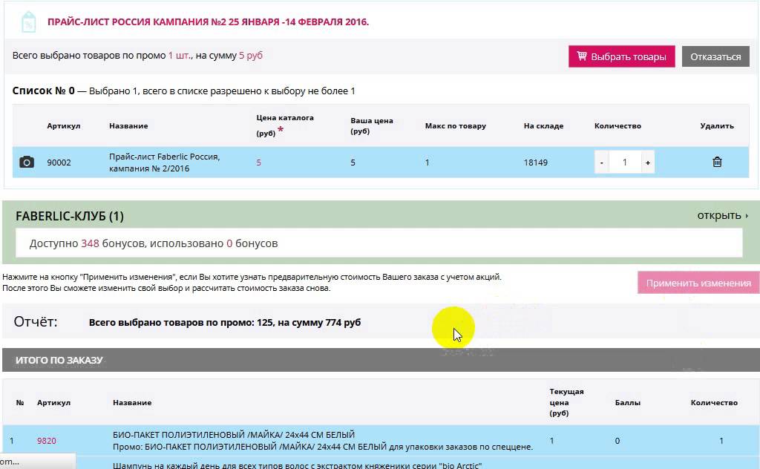Click the Артикул column header in Список № 0
The width and height of the screenshot is (760, 469).
[64, 125]
